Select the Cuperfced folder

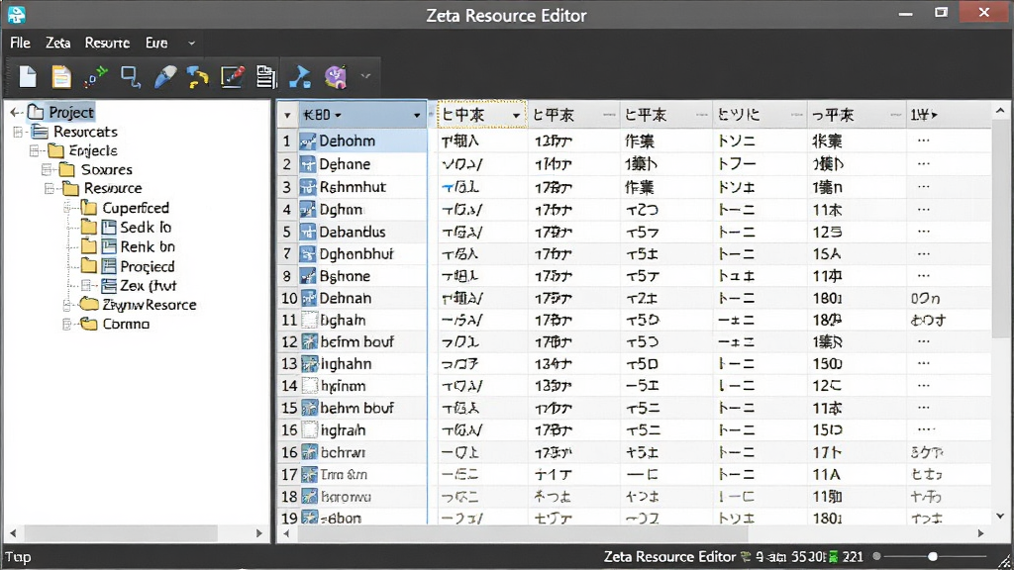(x=135, y=208)
